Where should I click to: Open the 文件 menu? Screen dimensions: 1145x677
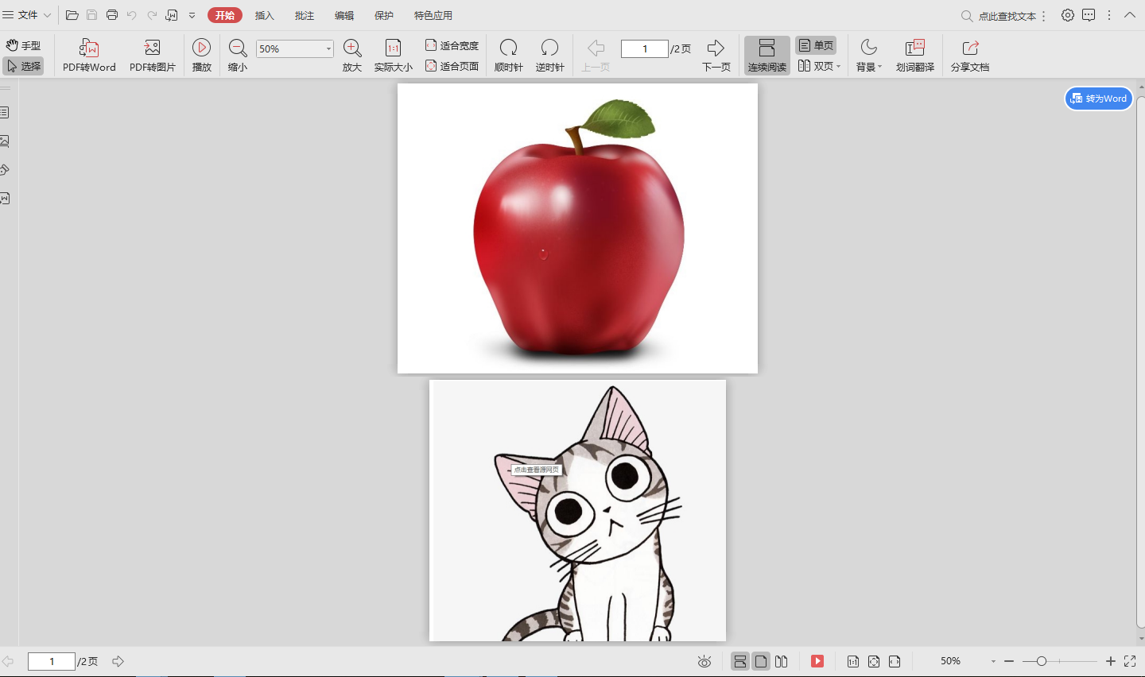coord(26,15)
